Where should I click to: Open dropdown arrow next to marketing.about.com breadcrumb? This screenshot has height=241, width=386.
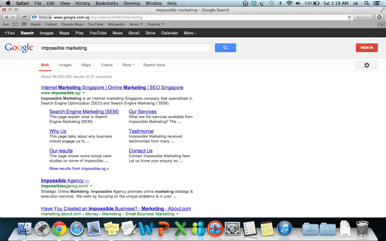click(x=177, y=214)
